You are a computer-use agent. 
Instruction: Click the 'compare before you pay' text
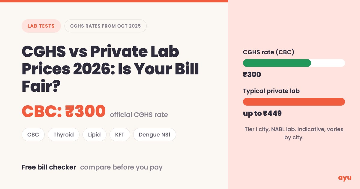(x=121, y=167)
